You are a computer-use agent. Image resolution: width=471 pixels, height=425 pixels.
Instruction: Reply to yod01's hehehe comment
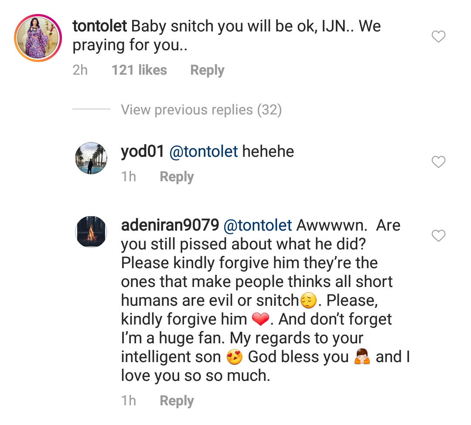tap(177, 177)
